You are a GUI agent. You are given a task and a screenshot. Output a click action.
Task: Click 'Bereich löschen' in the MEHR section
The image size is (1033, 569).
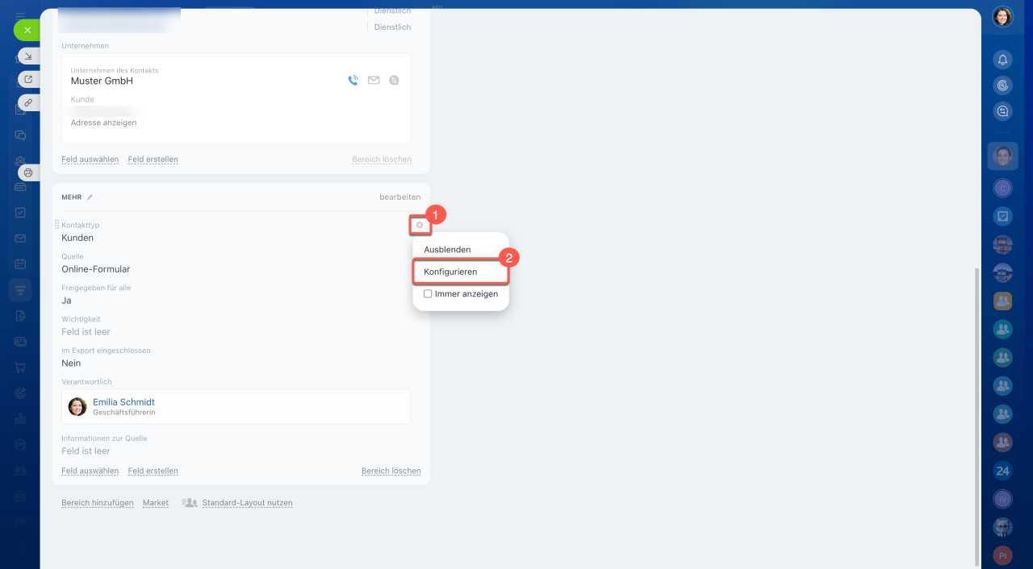point(391,471)
